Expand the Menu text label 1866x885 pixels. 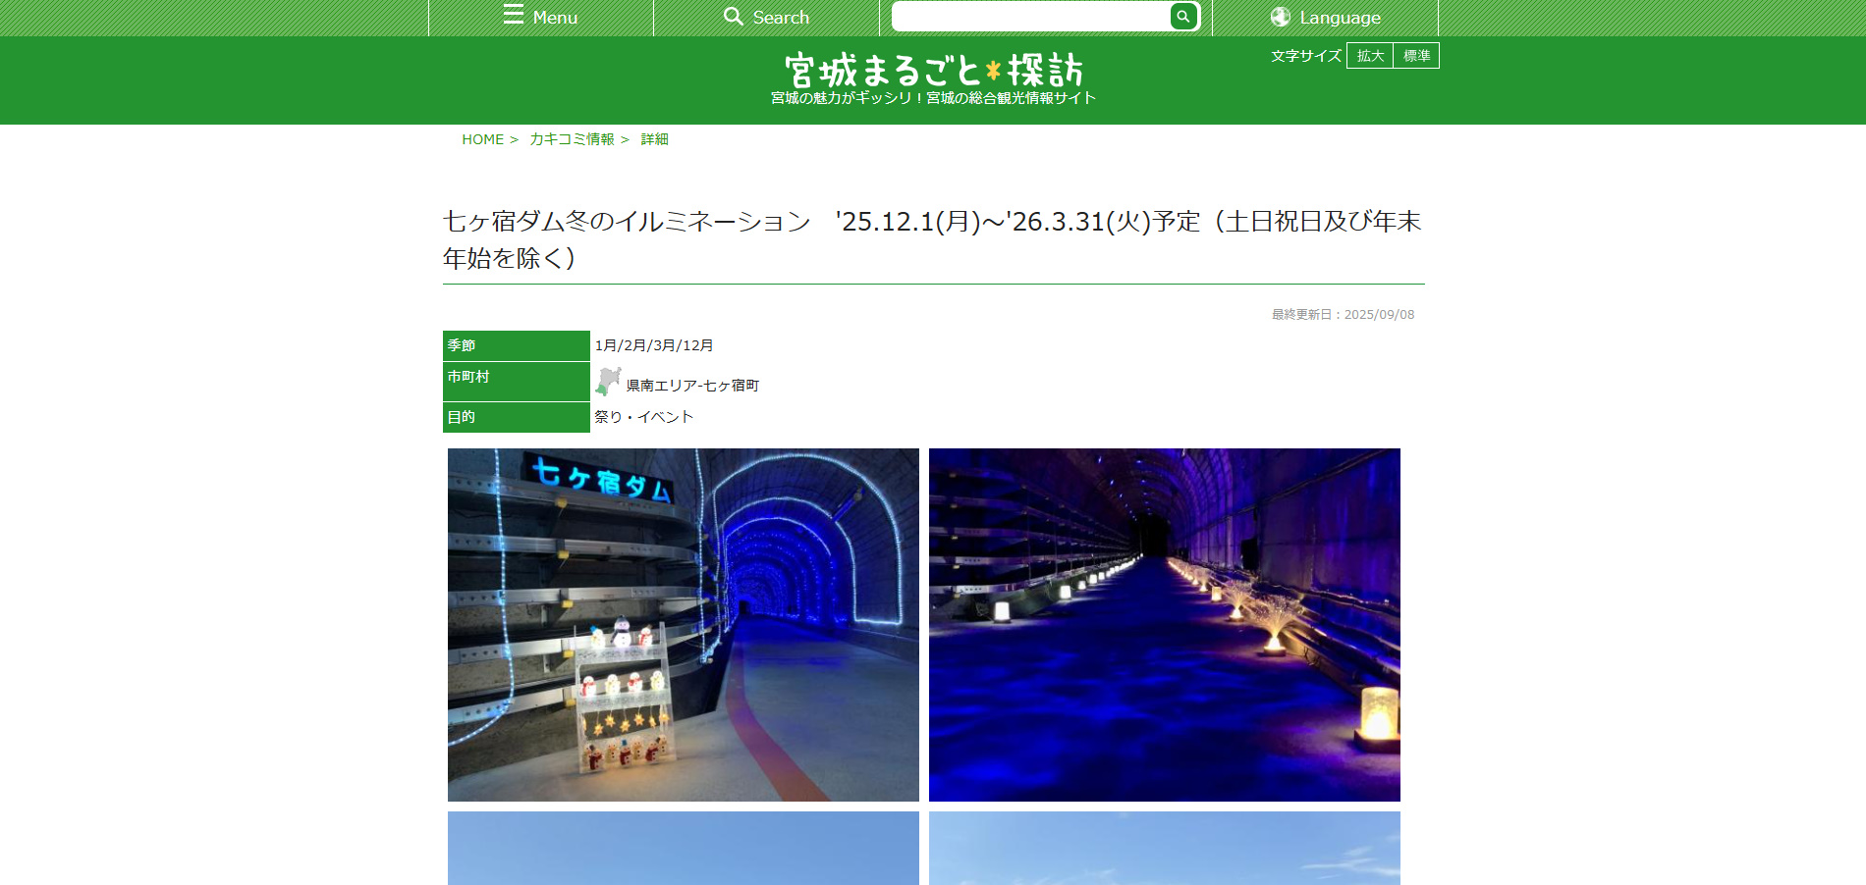(x=555, y=18)
